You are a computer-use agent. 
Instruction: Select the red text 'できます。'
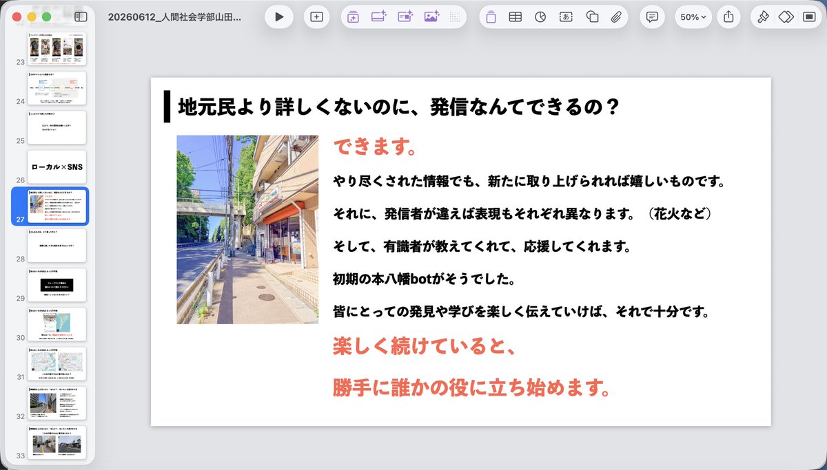[374, 147]
